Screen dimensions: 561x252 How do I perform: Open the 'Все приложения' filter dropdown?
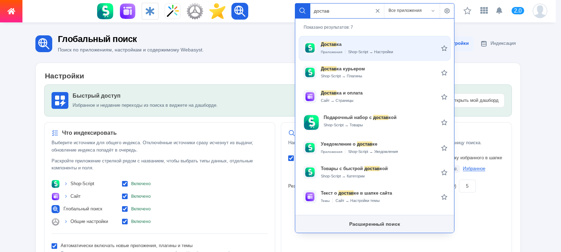pyautogui.click(x=412, y=11)
